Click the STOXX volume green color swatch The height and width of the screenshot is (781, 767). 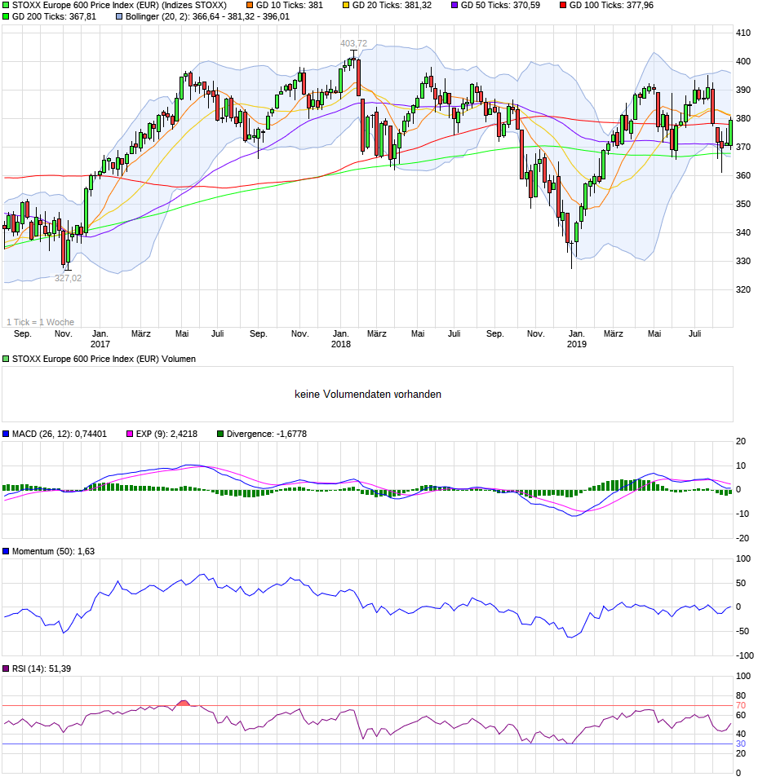tap(6, 357)
